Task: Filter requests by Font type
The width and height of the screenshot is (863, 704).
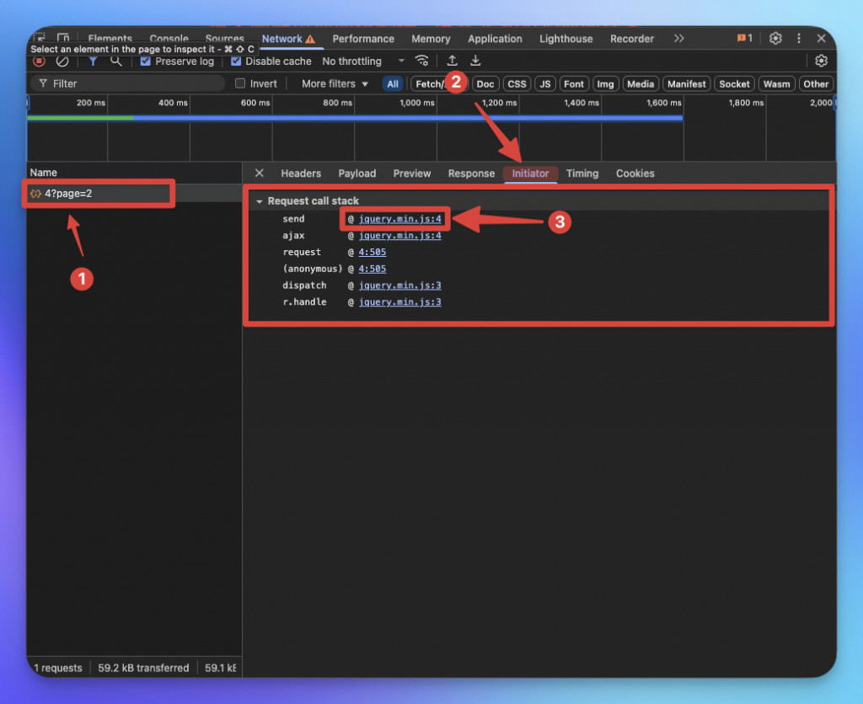Action: pos(573,84)
